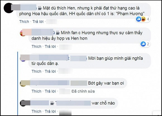The image size is (162, 116).
Task: Click the like reaction on the "Mình fan c Hương" reply
Action: tap(143, 44)
